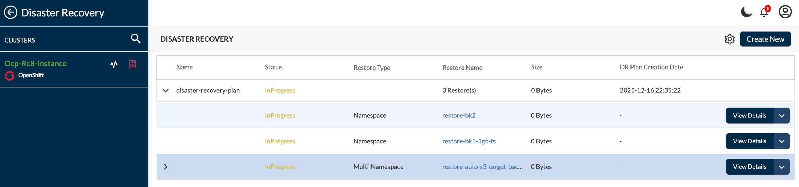Collapse the disaster-recovery-plan row
The image size is (799, 187).
click(166, 91)
